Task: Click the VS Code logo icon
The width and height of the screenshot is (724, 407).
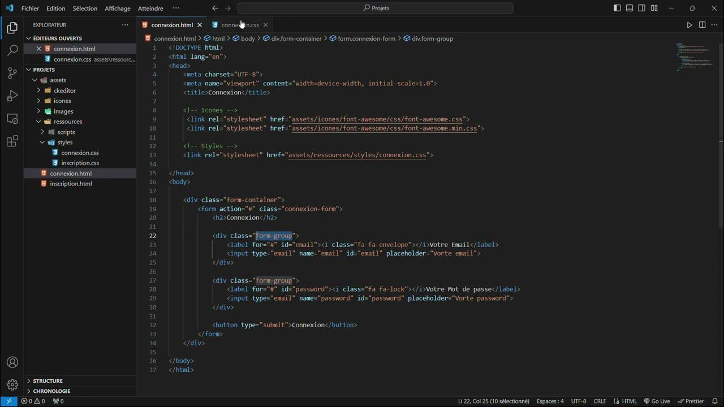Action: [8, 8]
